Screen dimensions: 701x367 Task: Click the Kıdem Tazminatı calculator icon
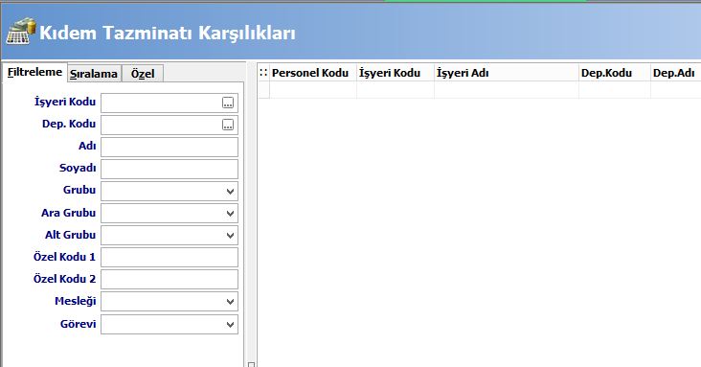tap(20, 32)
